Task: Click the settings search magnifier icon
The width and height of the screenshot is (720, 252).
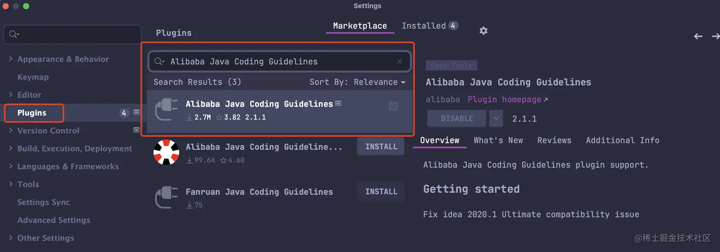Action: [x=13, y=34]
